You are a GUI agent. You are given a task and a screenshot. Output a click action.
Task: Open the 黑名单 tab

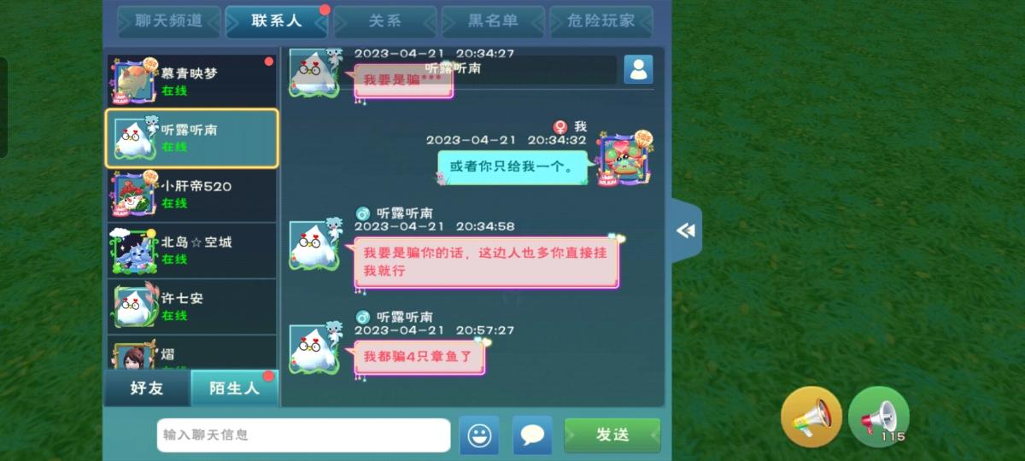tap(493, 21)
